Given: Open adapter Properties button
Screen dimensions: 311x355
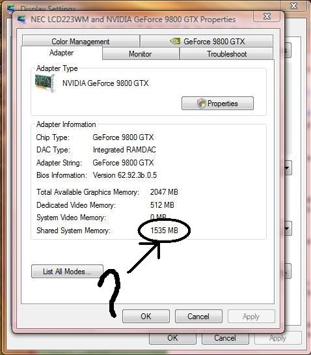Looking at the screenshot, I should (x=217, y=104).
